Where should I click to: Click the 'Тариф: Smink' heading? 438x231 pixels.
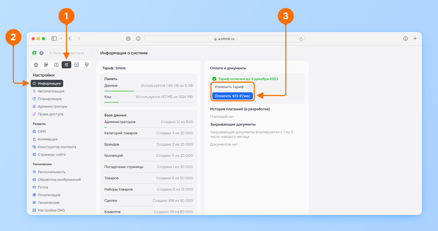[x=114, y=68]
